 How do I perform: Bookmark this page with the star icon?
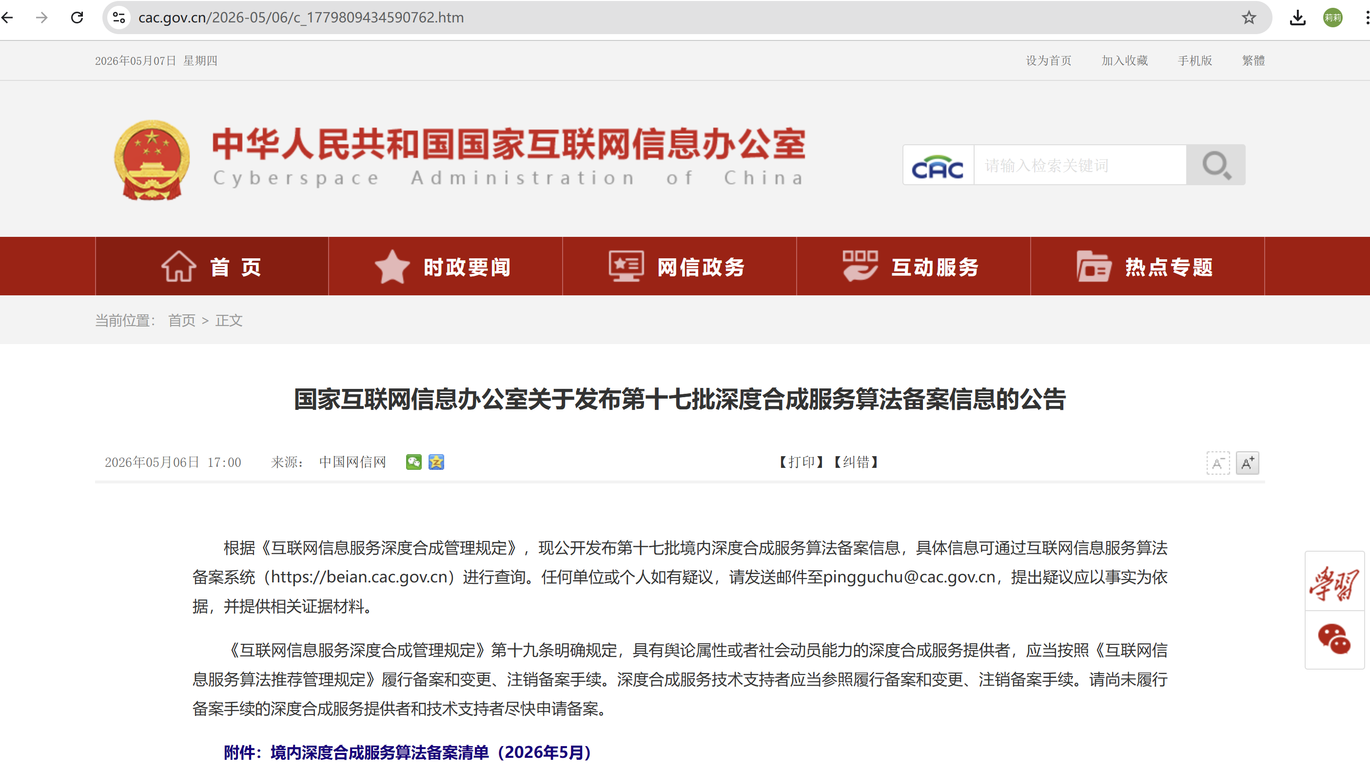click(x=1249, y=18)
